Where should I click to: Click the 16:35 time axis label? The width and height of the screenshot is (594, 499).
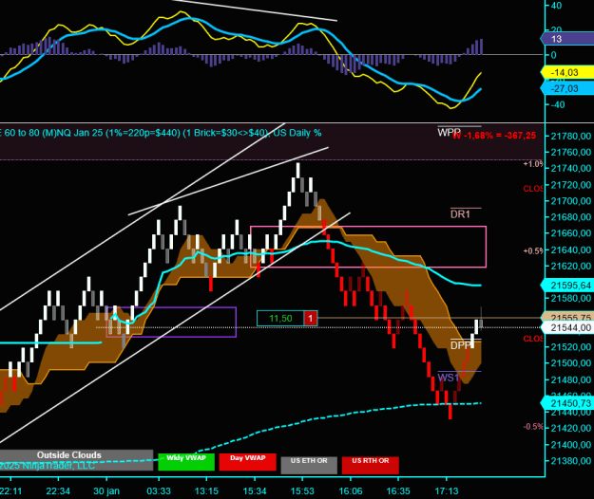(398, 491)
